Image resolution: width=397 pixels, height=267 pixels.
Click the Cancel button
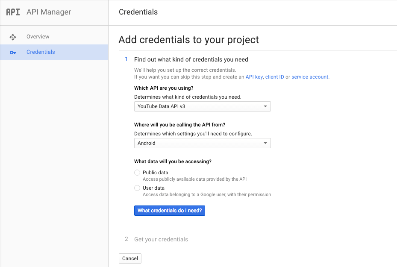point(130,258)
